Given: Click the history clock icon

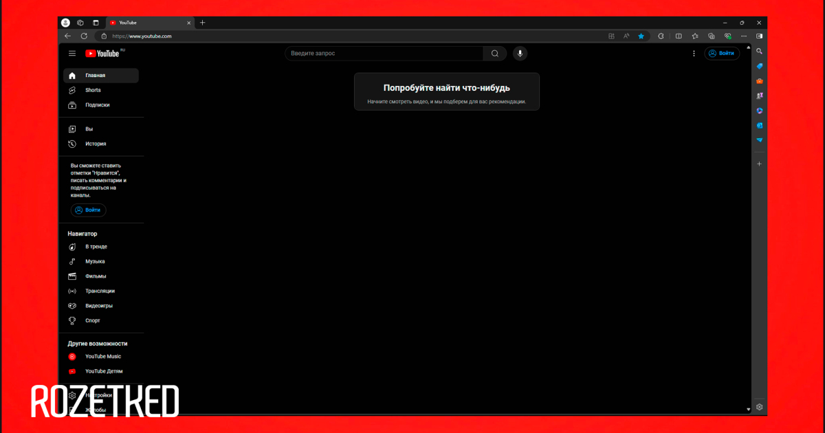Looking at the screenshot, I should (x=72, y=144).
